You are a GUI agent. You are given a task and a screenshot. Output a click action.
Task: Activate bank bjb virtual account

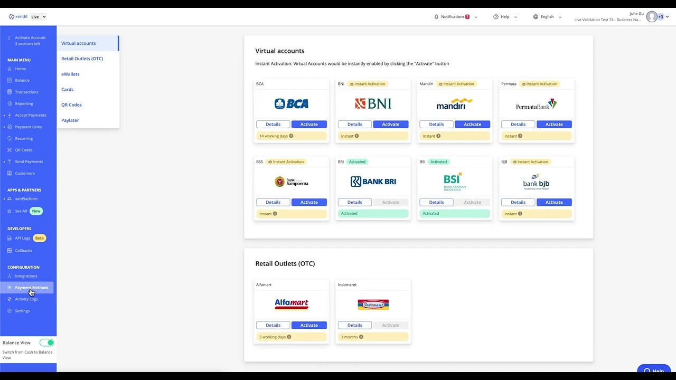pyautogui.click(x=554, y=202)
